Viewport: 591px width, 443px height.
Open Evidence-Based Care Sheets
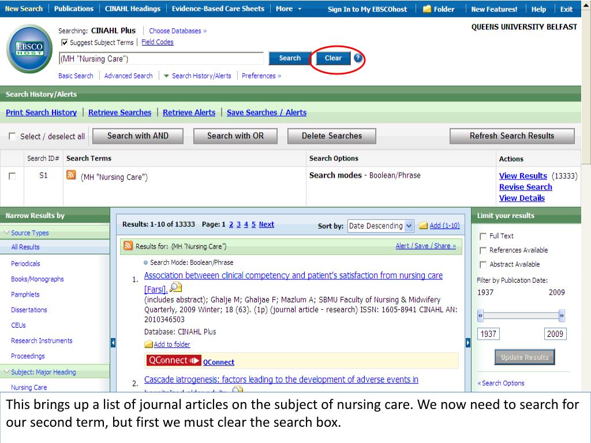(218, 9)
